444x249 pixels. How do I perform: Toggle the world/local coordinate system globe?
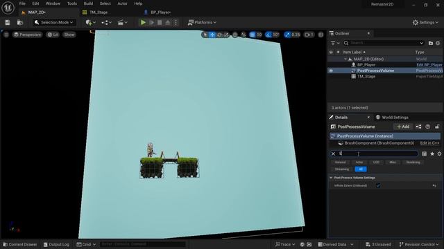(235, 35)
